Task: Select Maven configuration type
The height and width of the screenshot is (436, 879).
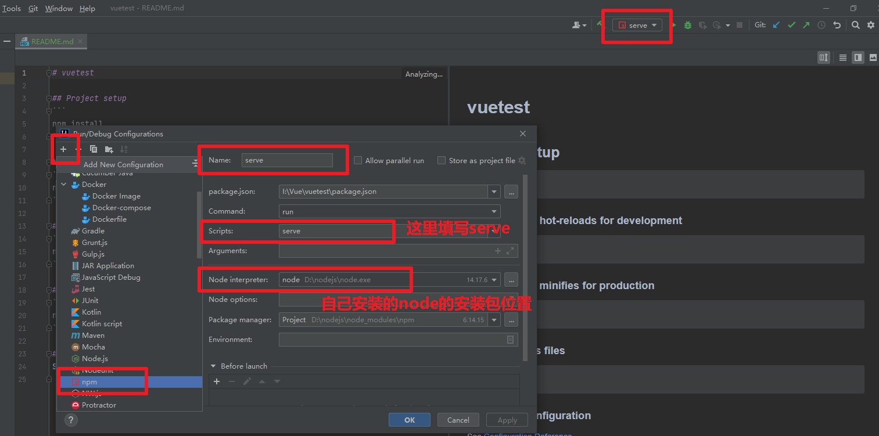Action: (93, 336)
